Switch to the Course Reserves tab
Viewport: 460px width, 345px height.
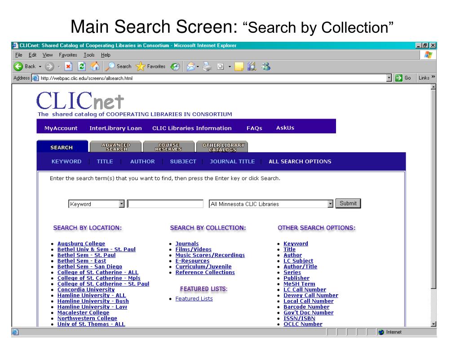pyautogui.click(x=168, y=147)
